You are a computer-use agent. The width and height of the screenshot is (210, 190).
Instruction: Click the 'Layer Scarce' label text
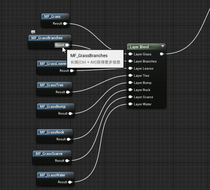click(144, 97)
